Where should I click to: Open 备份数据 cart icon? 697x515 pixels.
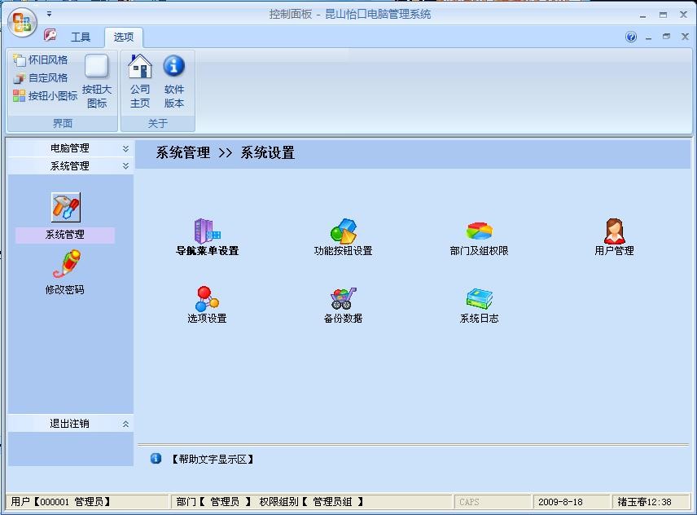click(343, 305)
